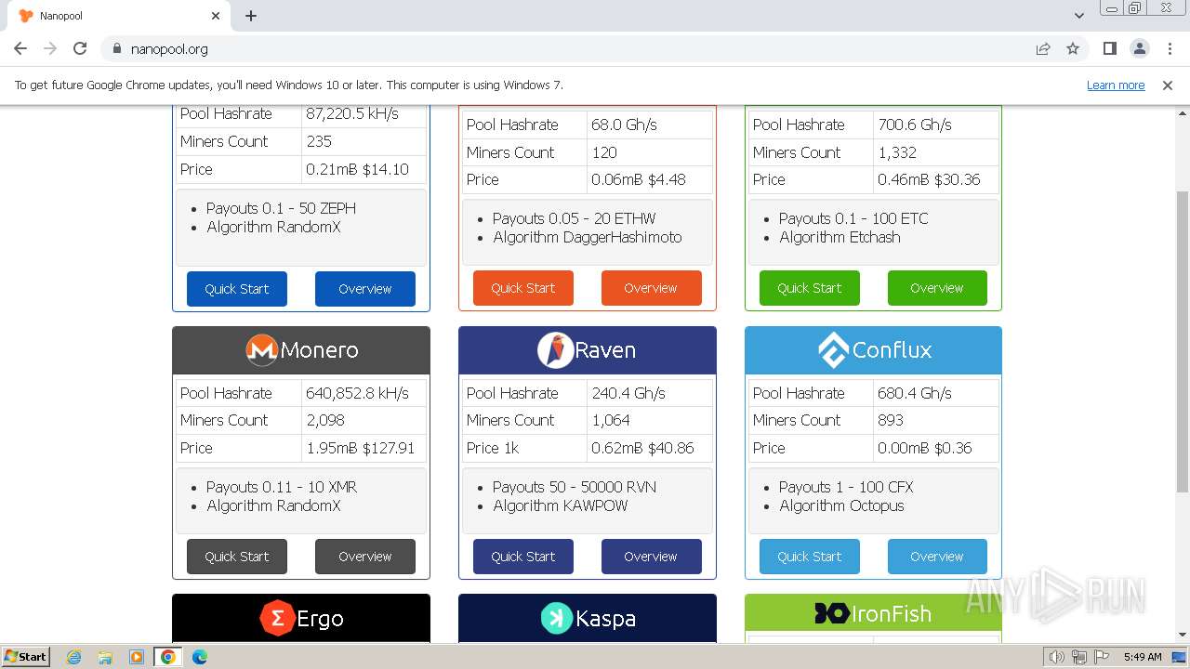Click the Monero coin logo icon
The height and width of the screenshot is (669, 1190).
(262, 349)
